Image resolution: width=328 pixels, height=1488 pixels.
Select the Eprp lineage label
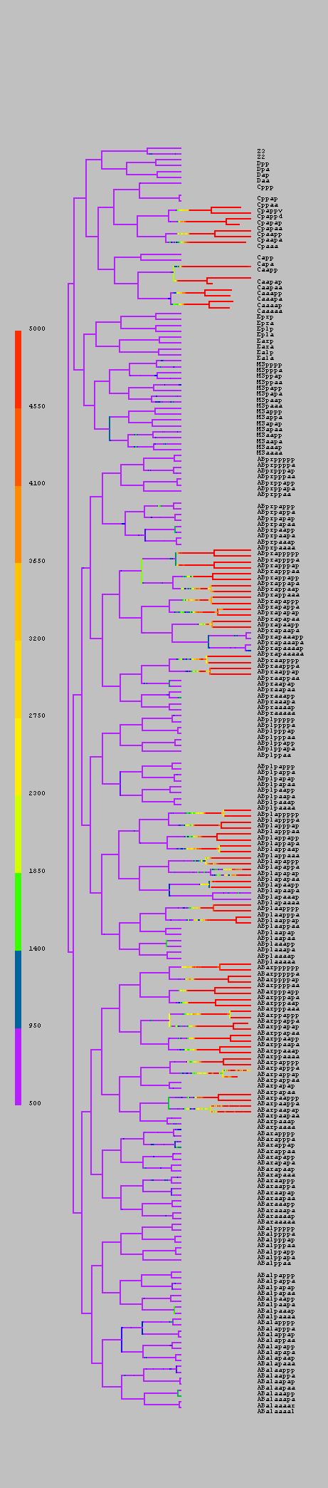(x=265, y=316)
